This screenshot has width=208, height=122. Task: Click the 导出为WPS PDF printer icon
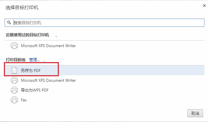point(14,90)
